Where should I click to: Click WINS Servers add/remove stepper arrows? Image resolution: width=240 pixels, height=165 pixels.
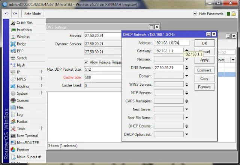(187, 84)
